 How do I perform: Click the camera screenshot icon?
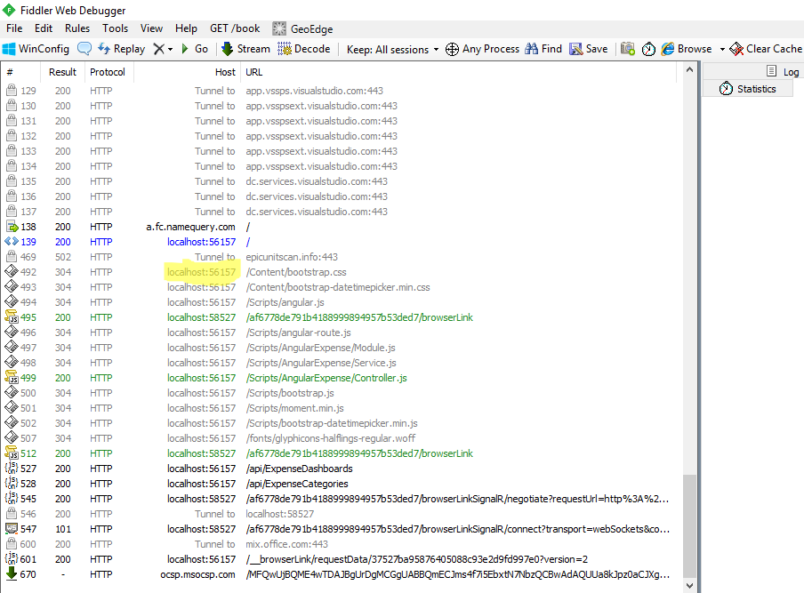(x=628, y=49)
